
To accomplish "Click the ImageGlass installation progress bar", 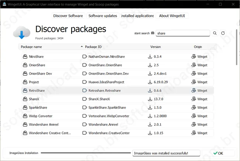I will (86, 153).
